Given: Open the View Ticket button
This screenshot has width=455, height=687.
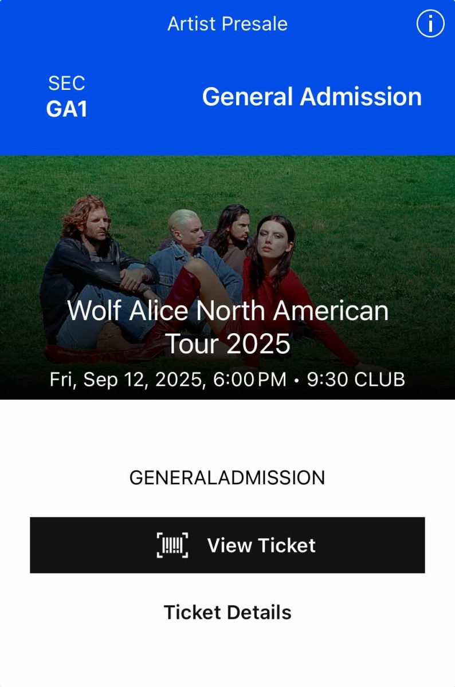Looking at the screenshot, I should pos(227,545).
